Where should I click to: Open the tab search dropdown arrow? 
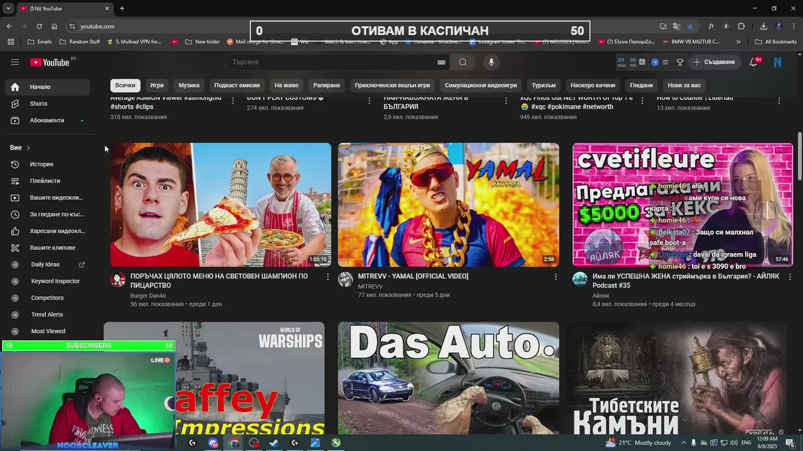click(x=8, y=9)
